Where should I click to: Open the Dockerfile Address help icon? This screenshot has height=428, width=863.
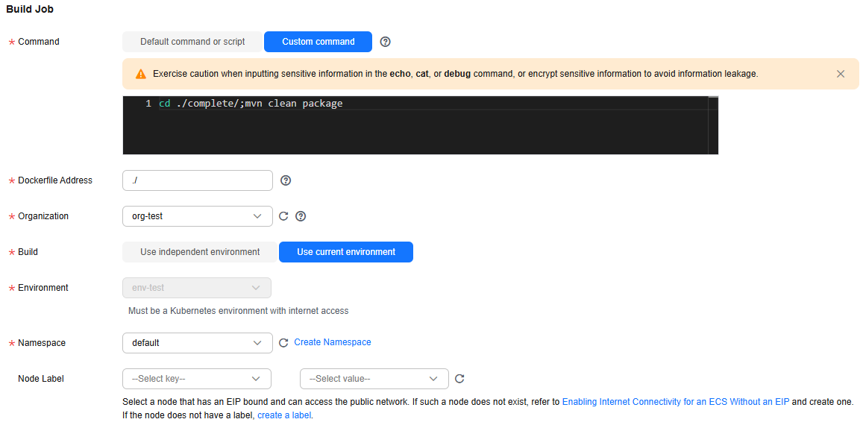(x=285, y=180)
